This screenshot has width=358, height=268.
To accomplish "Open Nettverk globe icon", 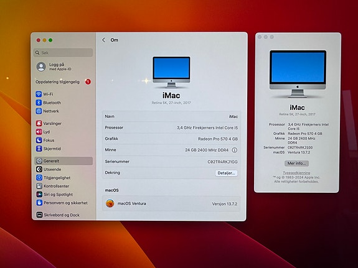I will (x=39, y=111).
